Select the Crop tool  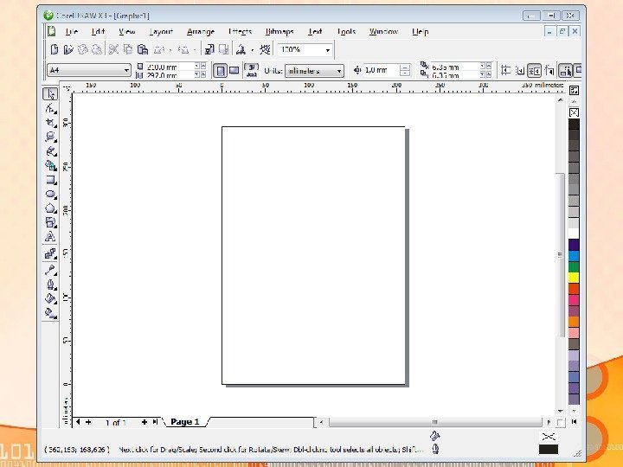click(50, 123)
